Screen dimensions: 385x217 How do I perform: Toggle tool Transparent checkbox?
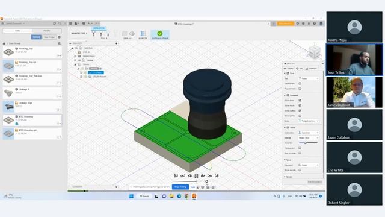click(x=300, y=83)
